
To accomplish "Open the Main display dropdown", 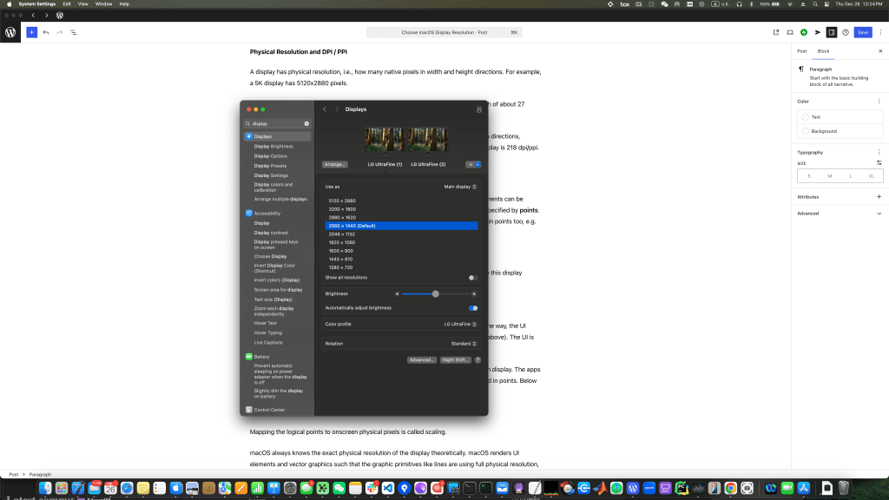I will coord(460,187).
